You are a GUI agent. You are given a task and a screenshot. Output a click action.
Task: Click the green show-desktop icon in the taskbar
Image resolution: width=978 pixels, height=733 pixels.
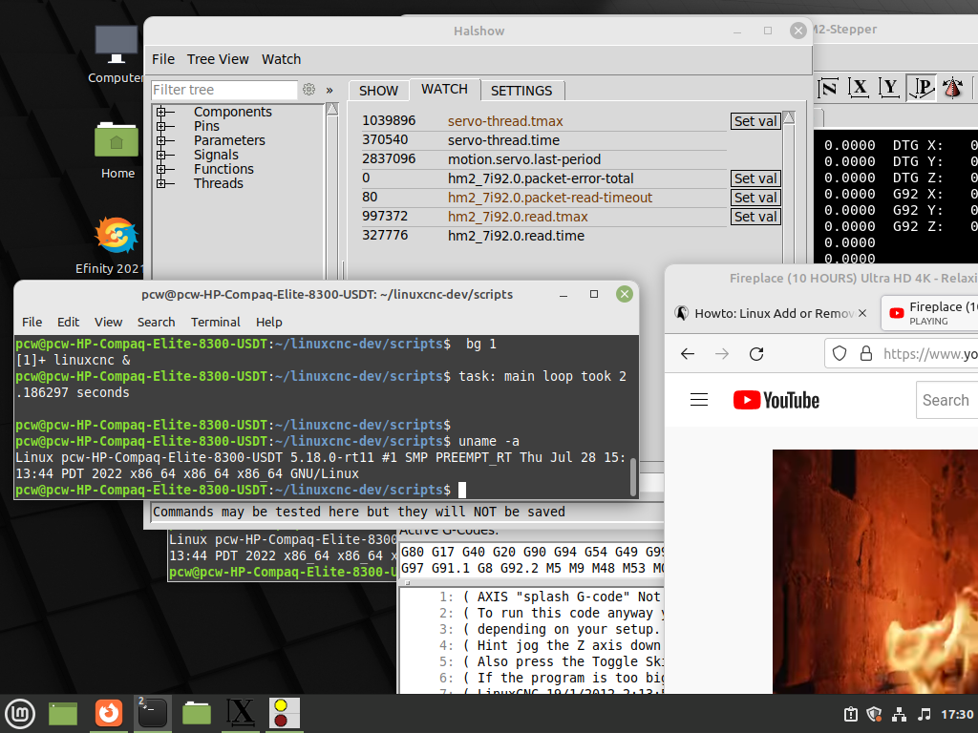tap(63, 714)
